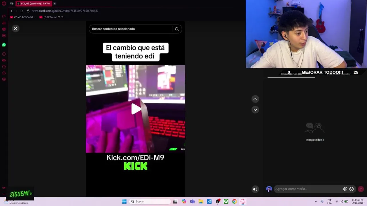Open Extensions cube icon in sidebar
Image resolution: width=367 pixels, height=206 pixels.
4,73
